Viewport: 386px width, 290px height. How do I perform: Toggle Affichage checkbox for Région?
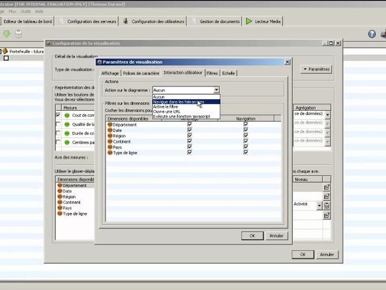click(x=189, y=135)
